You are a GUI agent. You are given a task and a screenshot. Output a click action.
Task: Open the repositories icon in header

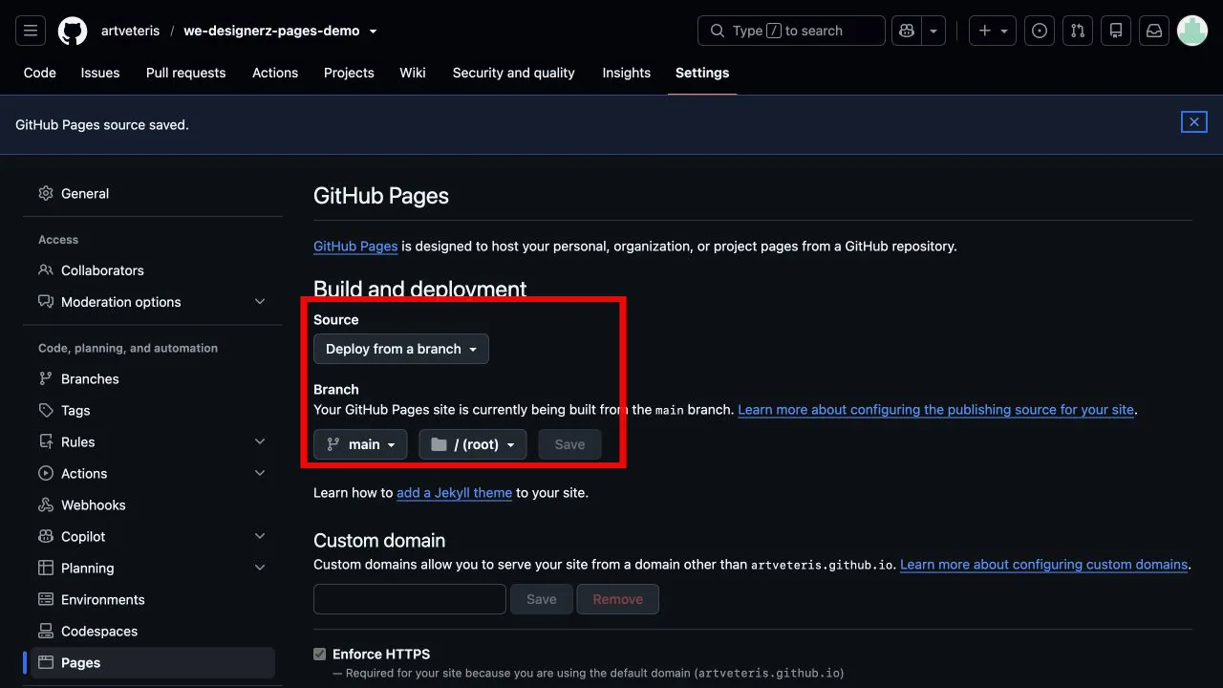[x=1116, y=31]
